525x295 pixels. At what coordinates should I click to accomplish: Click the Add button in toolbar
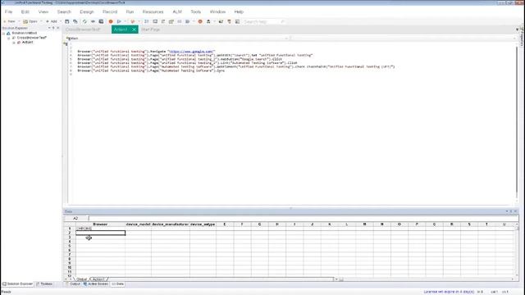point(52,21)
